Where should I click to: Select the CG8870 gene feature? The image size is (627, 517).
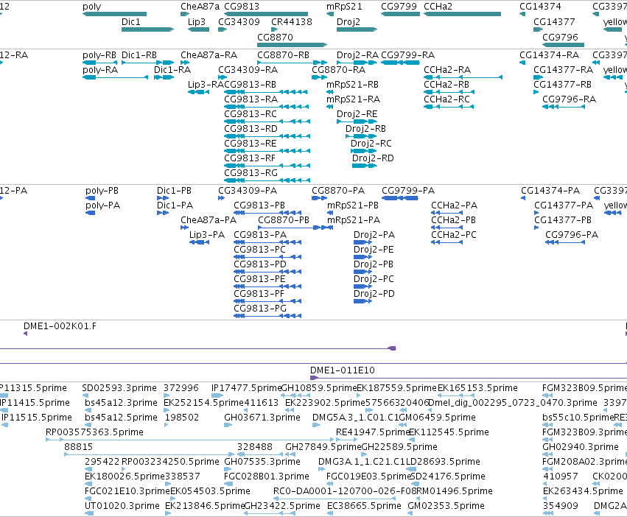(x=292, y=45)
